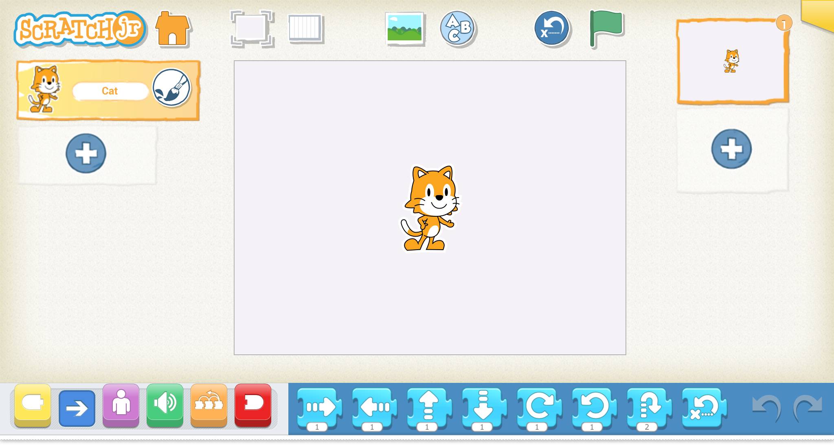This screenshot has width=834, height=446.
Task: Edit the Turn Right block number
Action: coord(537,427)
